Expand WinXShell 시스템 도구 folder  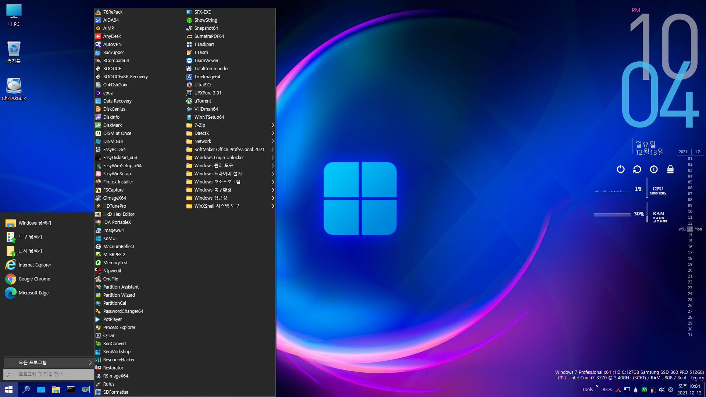tap(231, 206)
